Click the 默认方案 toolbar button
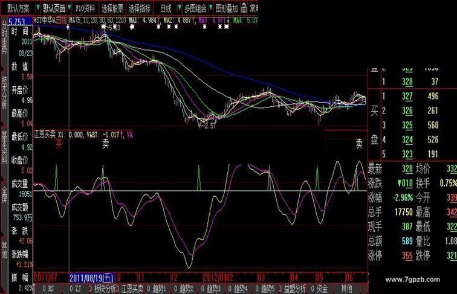 (18, 8)
